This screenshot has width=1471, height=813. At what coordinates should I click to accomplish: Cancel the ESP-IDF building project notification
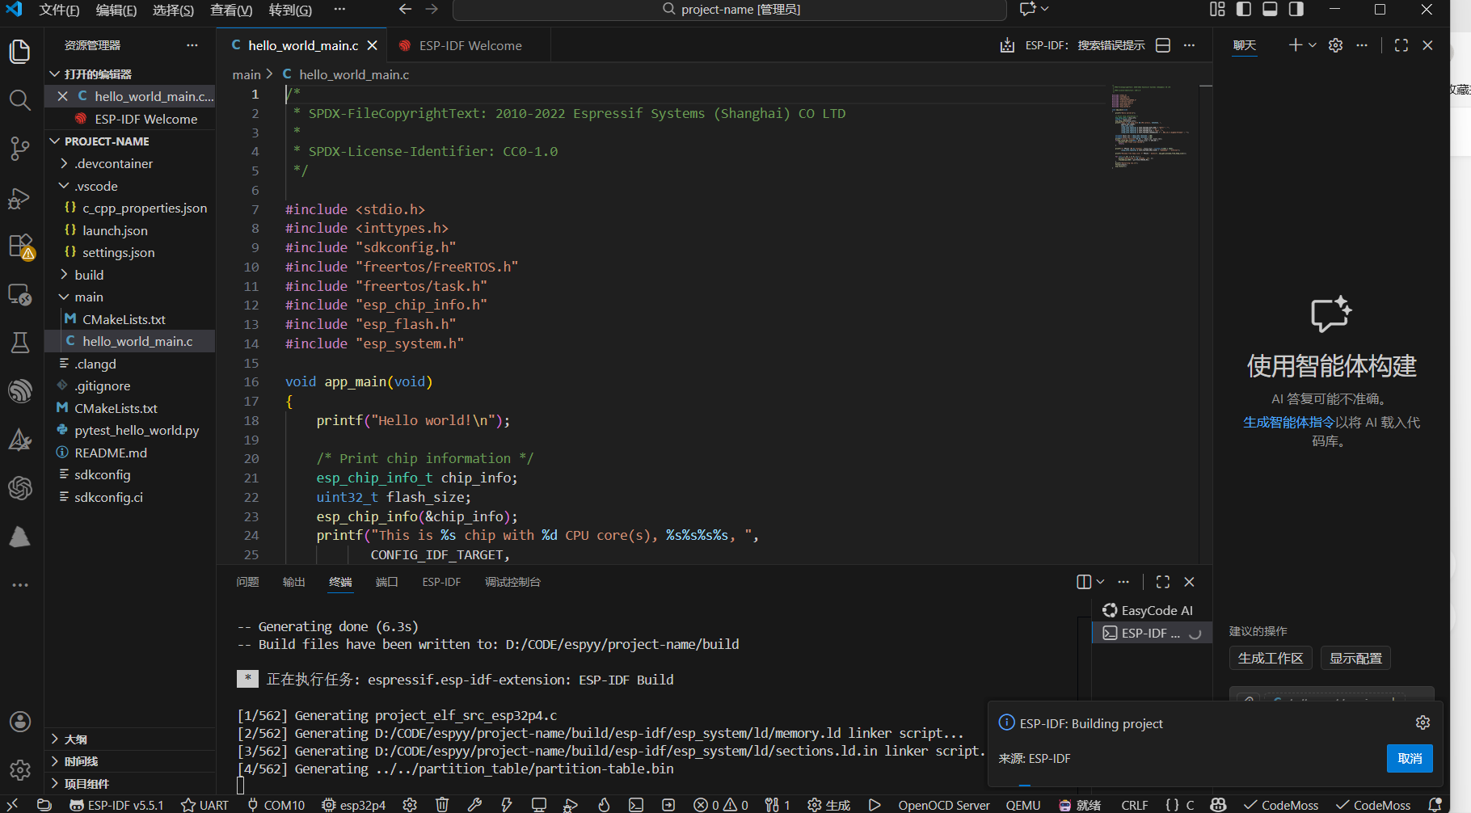(1410, 758)
